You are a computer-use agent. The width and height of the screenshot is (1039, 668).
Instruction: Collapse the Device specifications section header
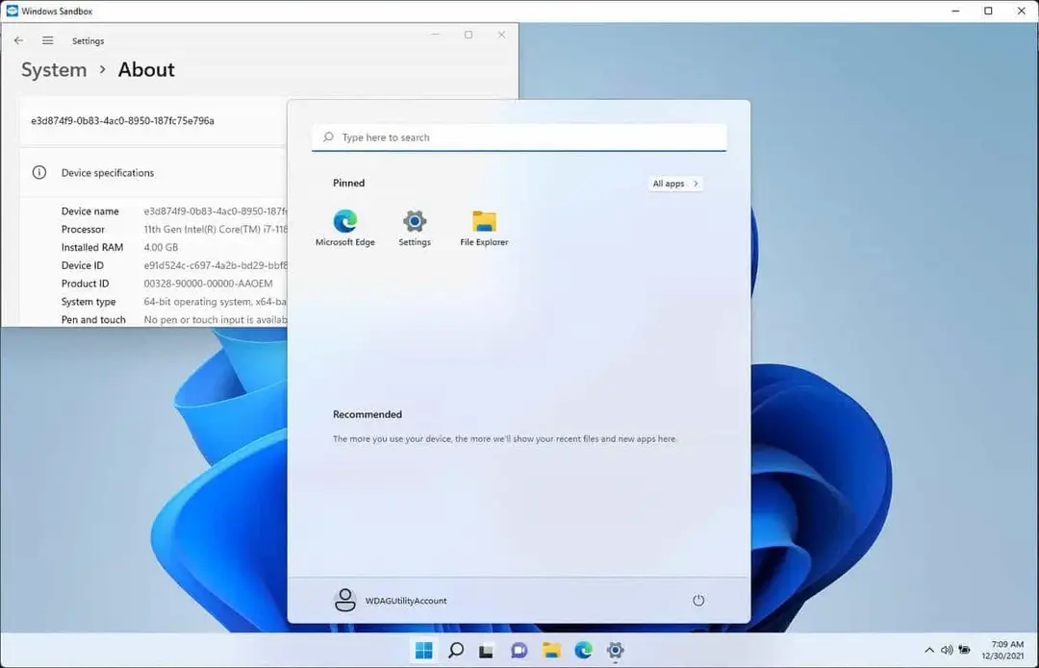(154, 173)
